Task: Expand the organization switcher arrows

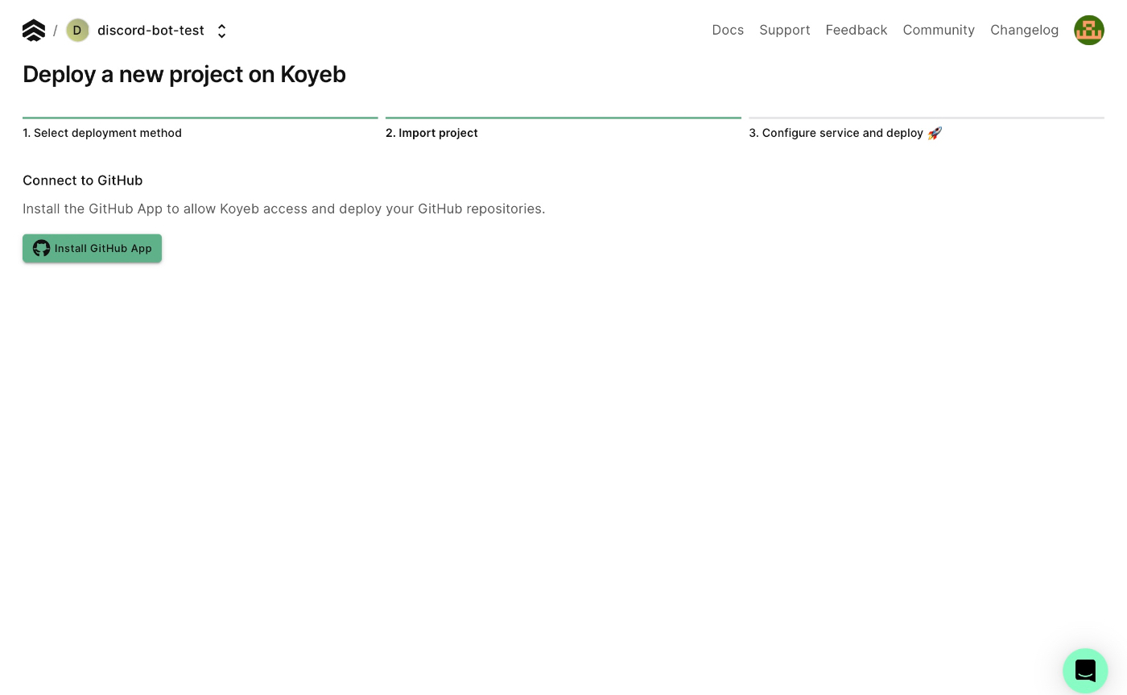Action: pos(222,31)
